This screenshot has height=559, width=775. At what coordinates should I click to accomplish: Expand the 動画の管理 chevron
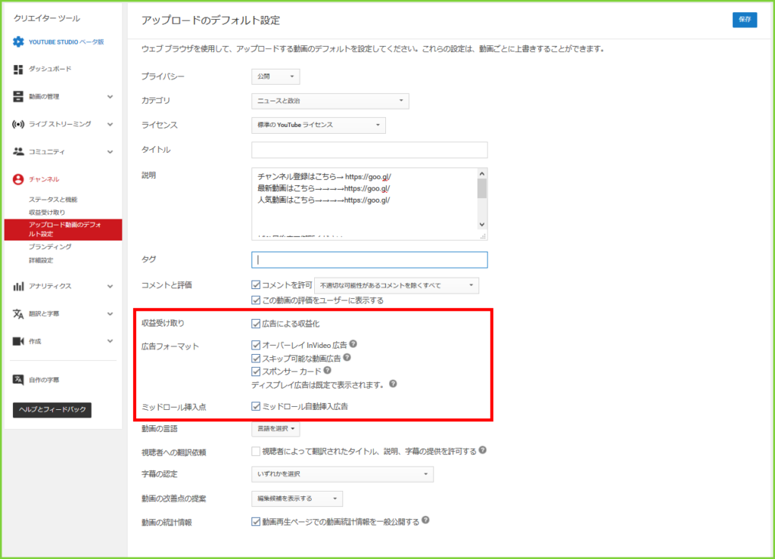coord(110,97)
